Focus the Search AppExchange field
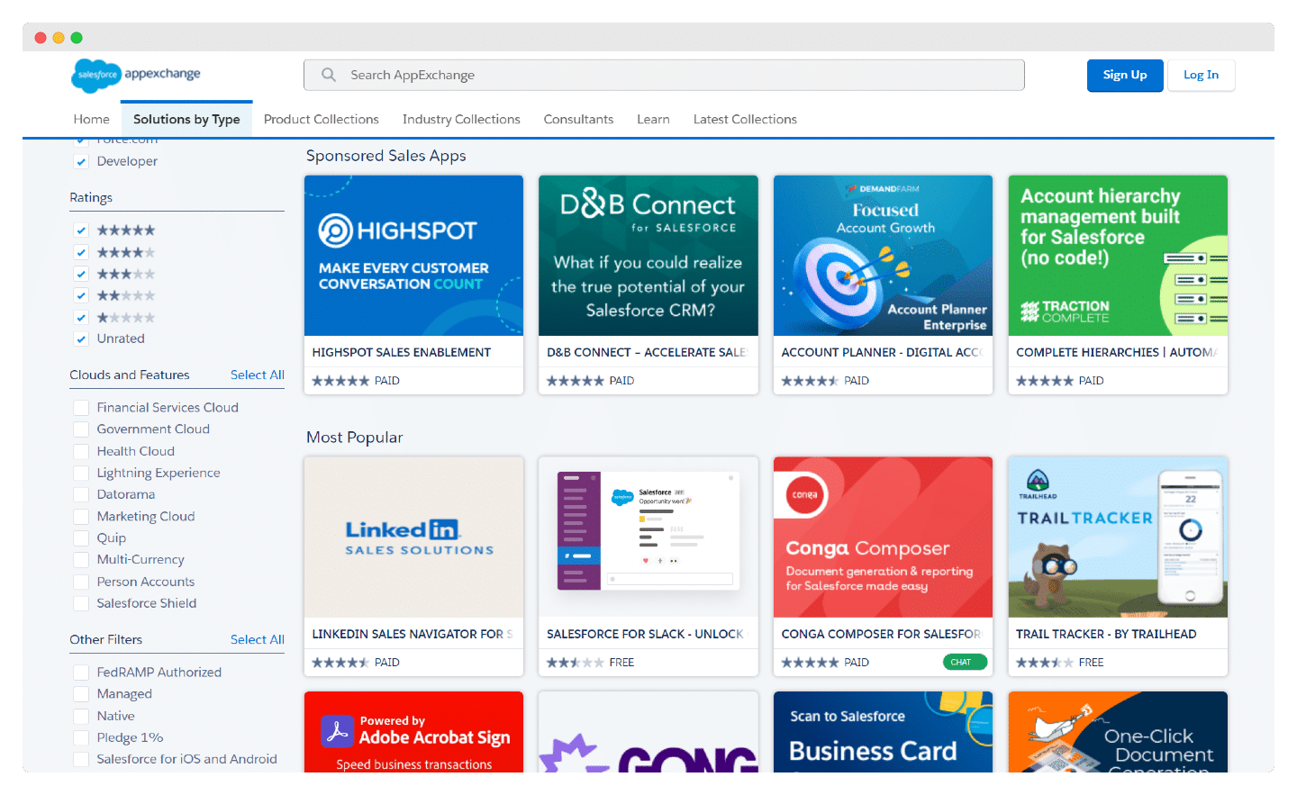 pyautogui.click(x=664, y=75)
